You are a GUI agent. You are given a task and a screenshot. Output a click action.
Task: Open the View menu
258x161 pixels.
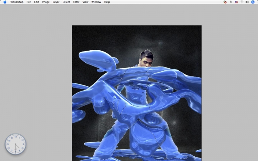coord(85,2)
